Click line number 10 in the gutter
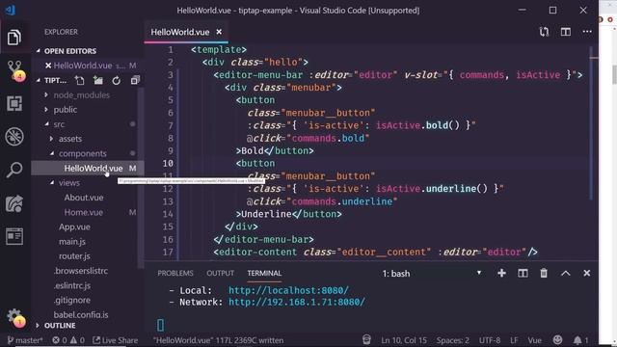 [x=168, y=163]
